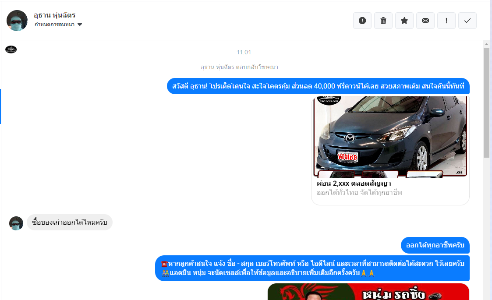Screen dimensions: 492x300
Task: Open the Mazda car ad image
Action: tap(390, 137)
